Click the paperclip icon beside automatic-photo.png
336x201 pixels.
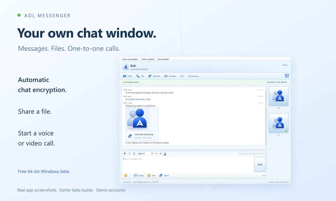click(130, 136)
